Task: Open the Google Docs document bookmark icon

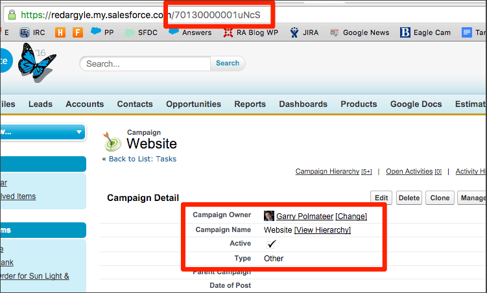Action: [466, 32]
